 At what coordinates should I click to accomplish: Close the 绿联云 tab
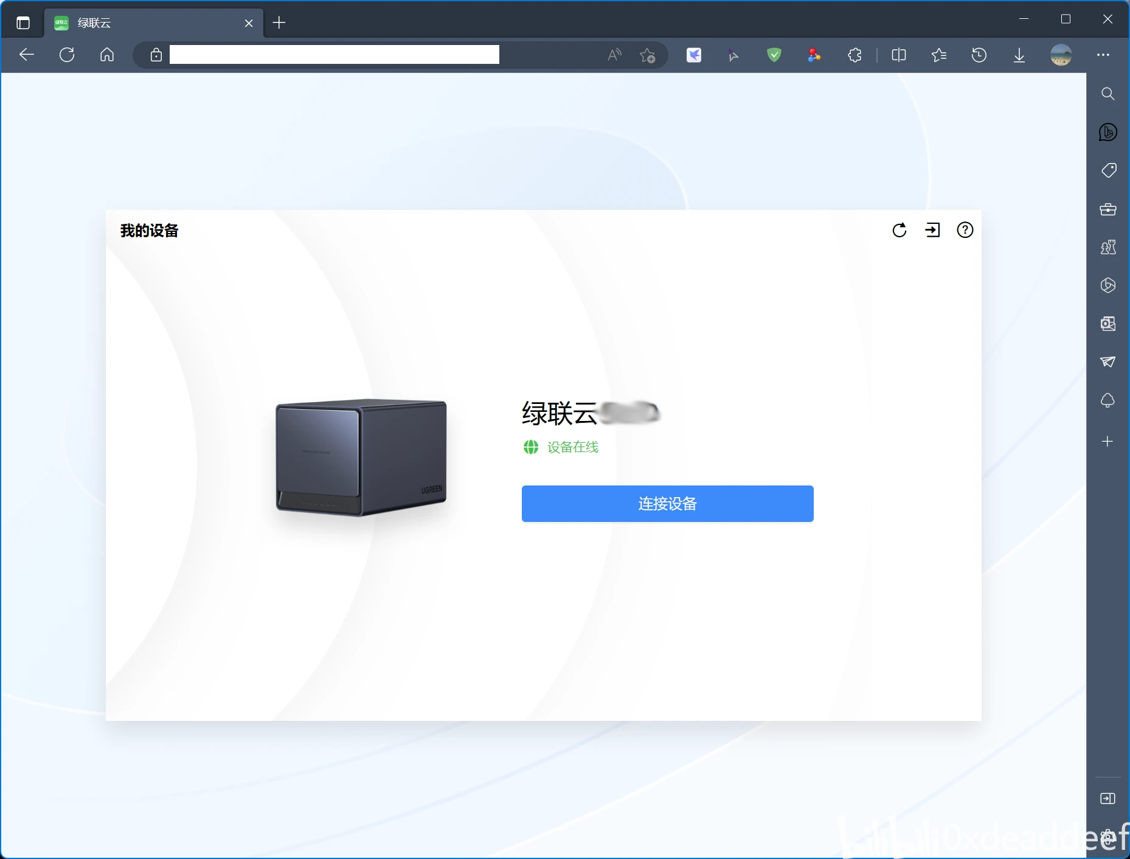click(x=249, y=23)
